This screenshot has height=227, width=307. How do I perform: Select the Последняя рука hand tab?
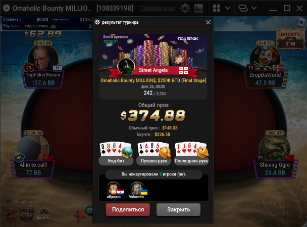[191, 161]
